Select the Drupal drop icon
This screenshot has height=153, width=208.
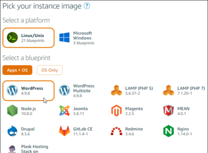[12, 131]
